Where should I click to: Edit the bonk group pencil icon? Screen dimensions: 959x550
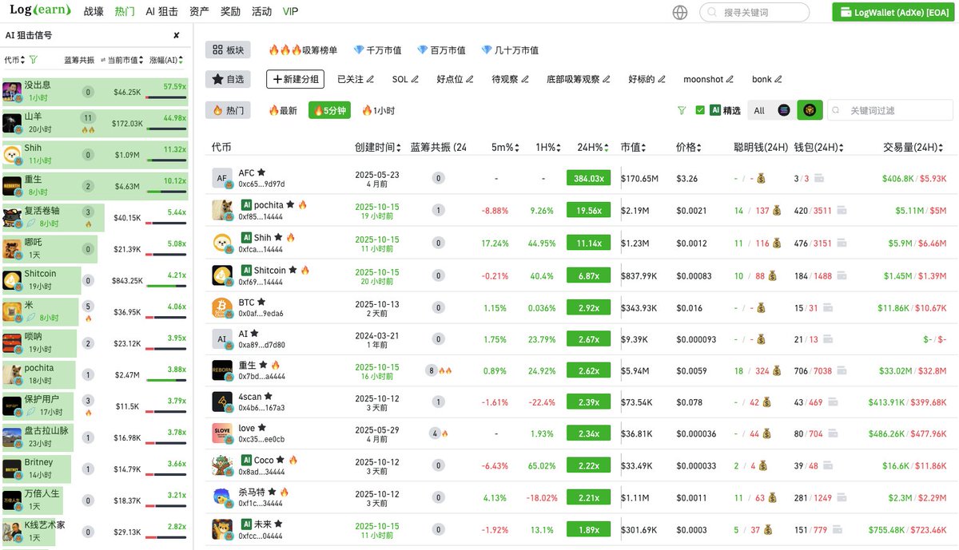click(x=778, y=80)
